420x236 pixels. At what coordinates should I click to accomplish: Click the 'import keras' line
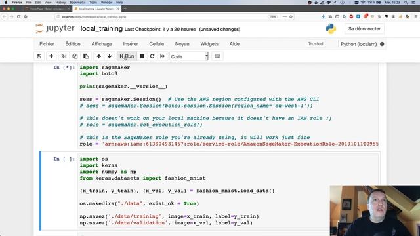point(98,165)
